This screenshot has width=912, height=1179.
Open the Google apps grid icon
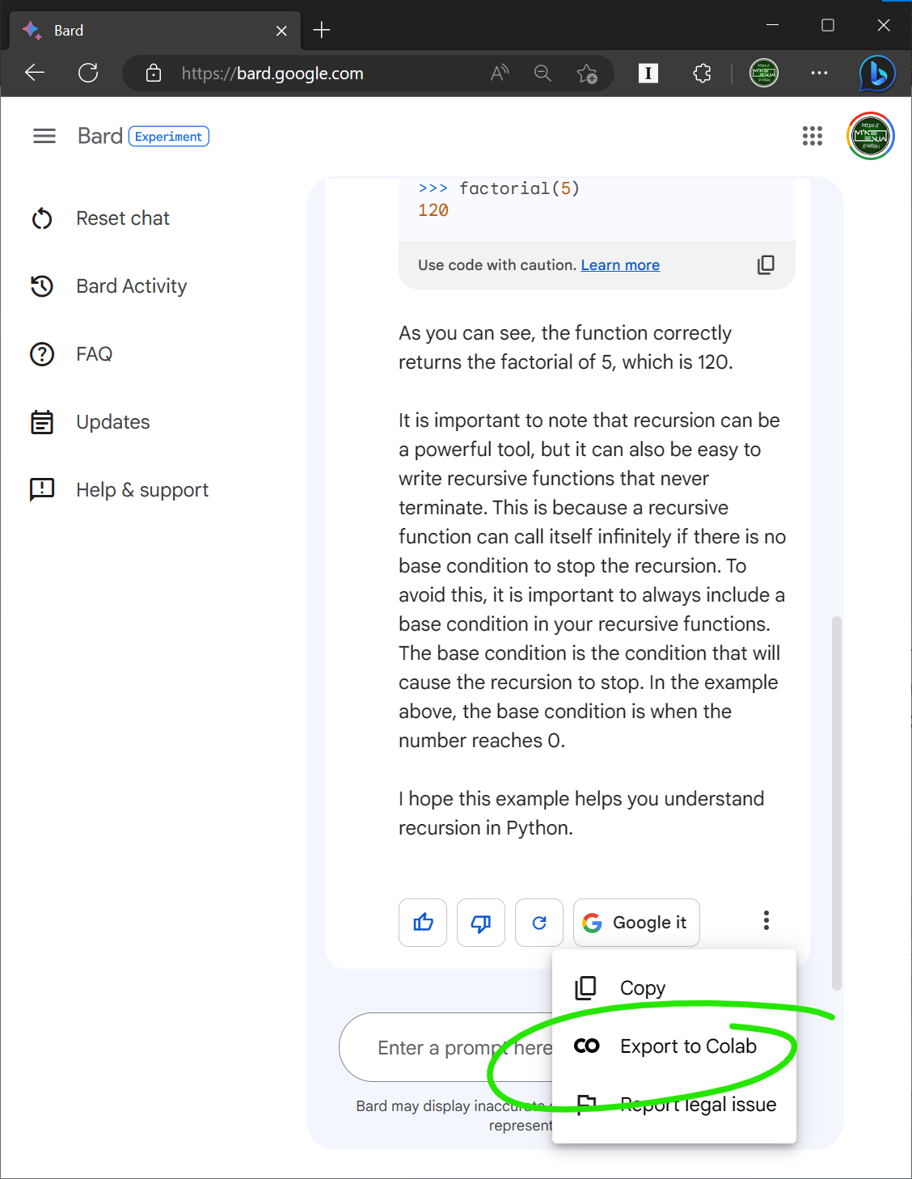pos(813,137)
